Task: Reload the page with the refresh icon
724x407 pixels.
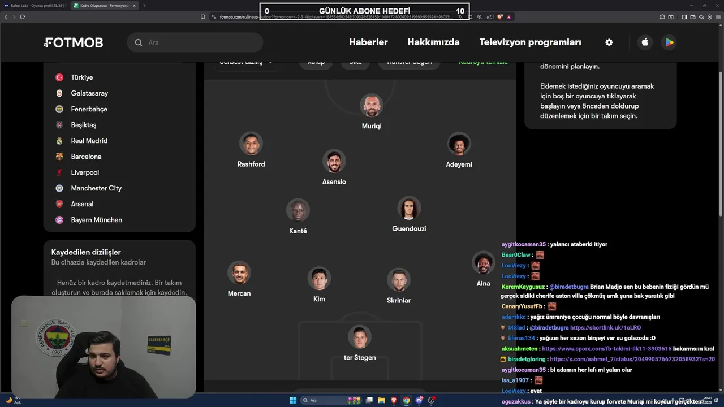Action: (x=23, y=17)
